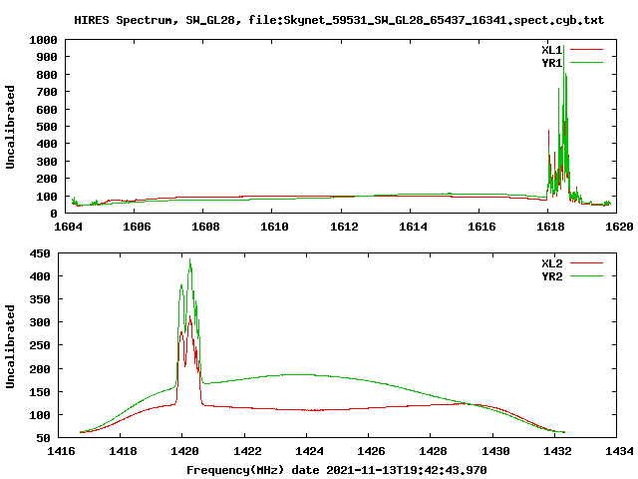Click the 1620 x-axis tick label
Image resolution: width=638 pixels, height=479 pixels.
619,227
